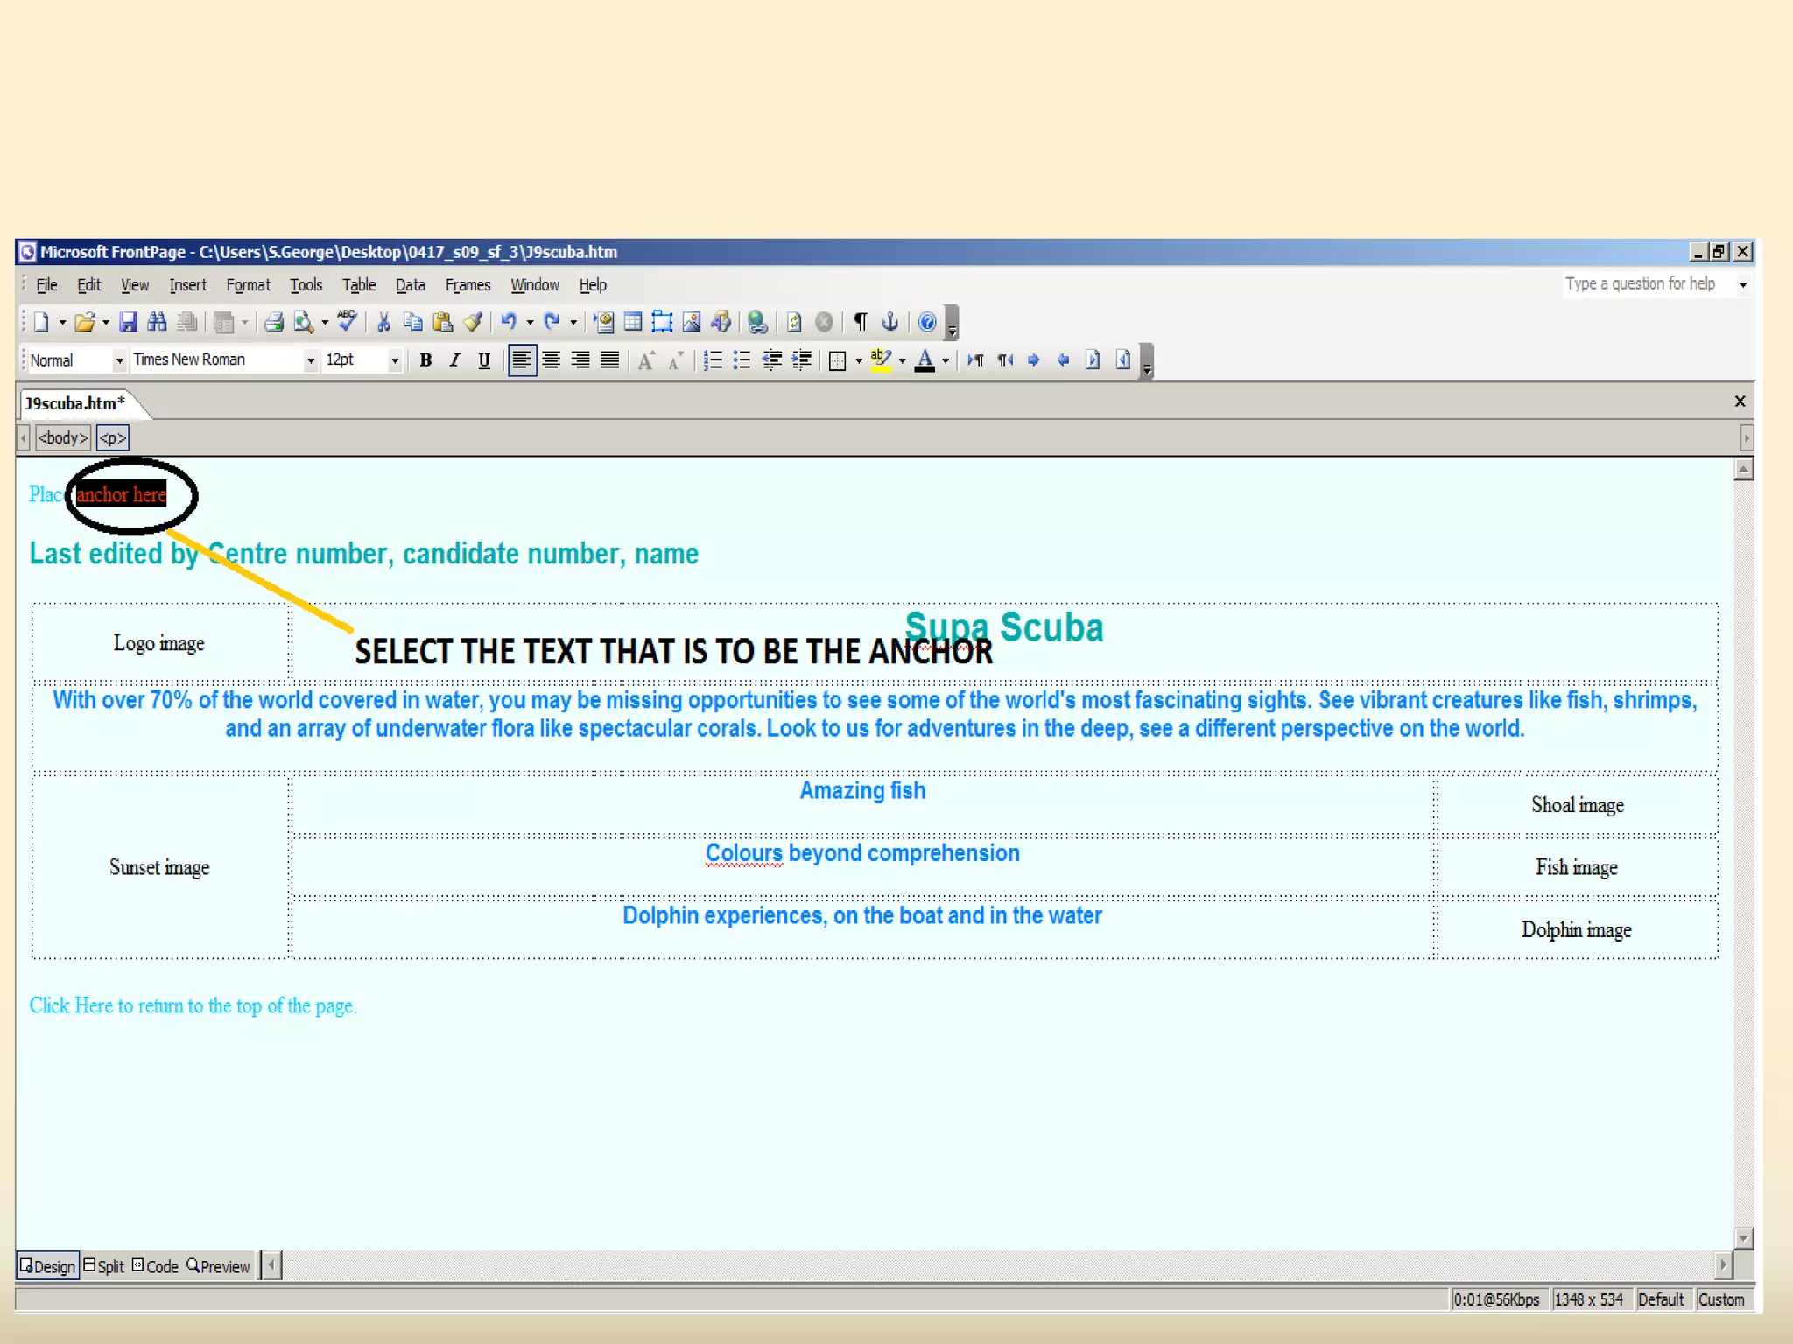Click the Insert Hyperlink globe icon
Screen dimensions: 1793x1344
[x=757, y=322]
